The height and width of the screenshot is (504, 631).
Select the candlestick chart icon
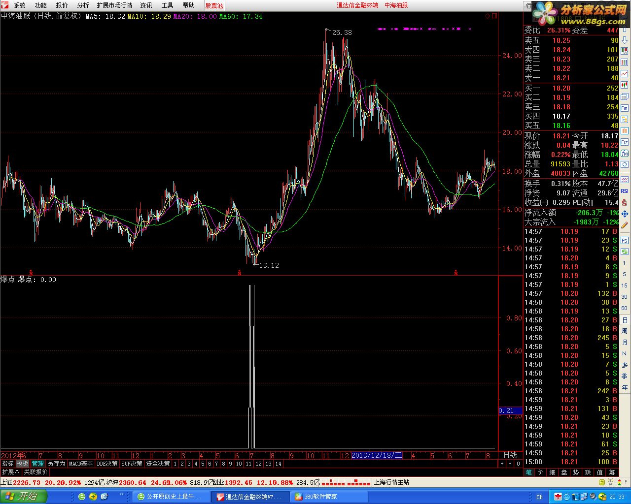[x=625, y=85]
